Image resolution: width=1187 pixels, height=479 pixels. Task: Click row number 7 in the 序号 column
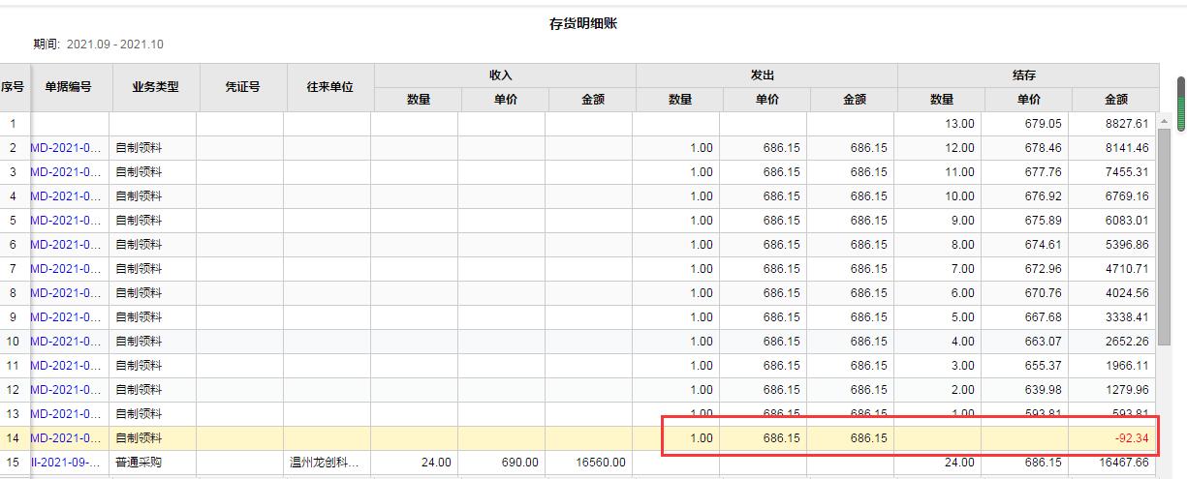[14, 269]
